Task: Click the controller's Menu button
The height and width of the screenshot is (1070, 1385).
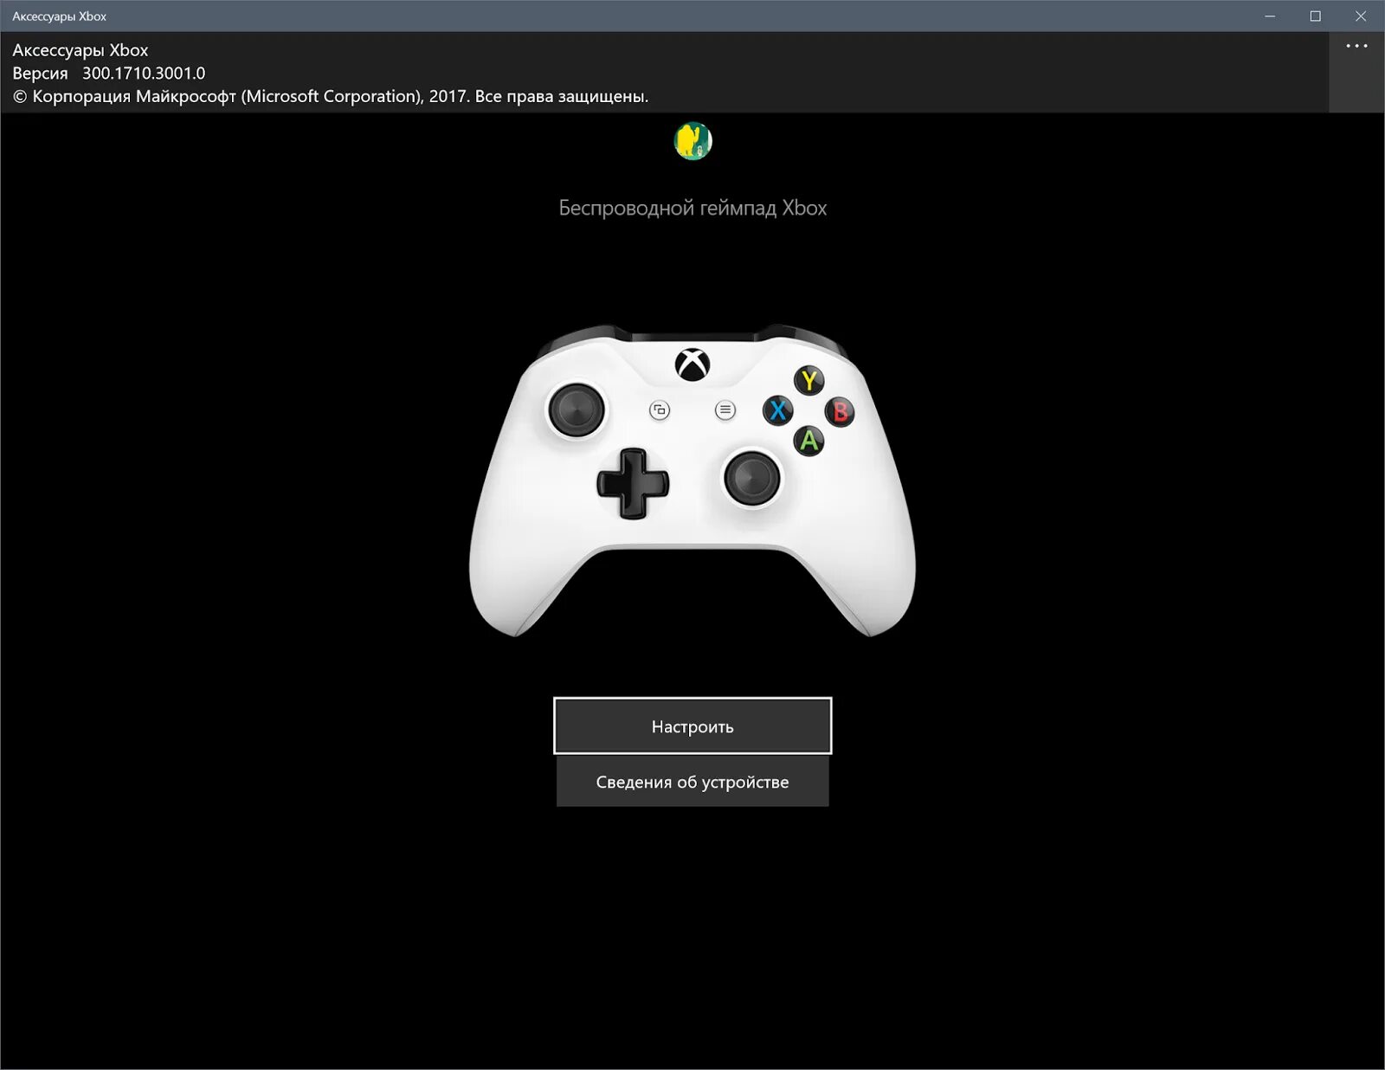Action: (725, 410)
